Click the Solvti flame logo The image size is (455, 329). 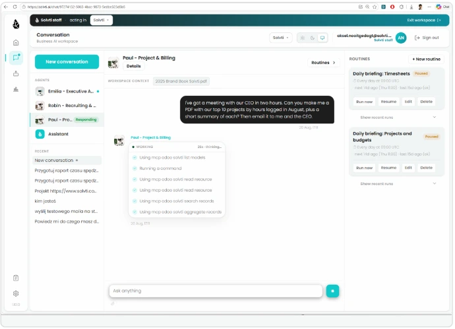pos(16,24)
